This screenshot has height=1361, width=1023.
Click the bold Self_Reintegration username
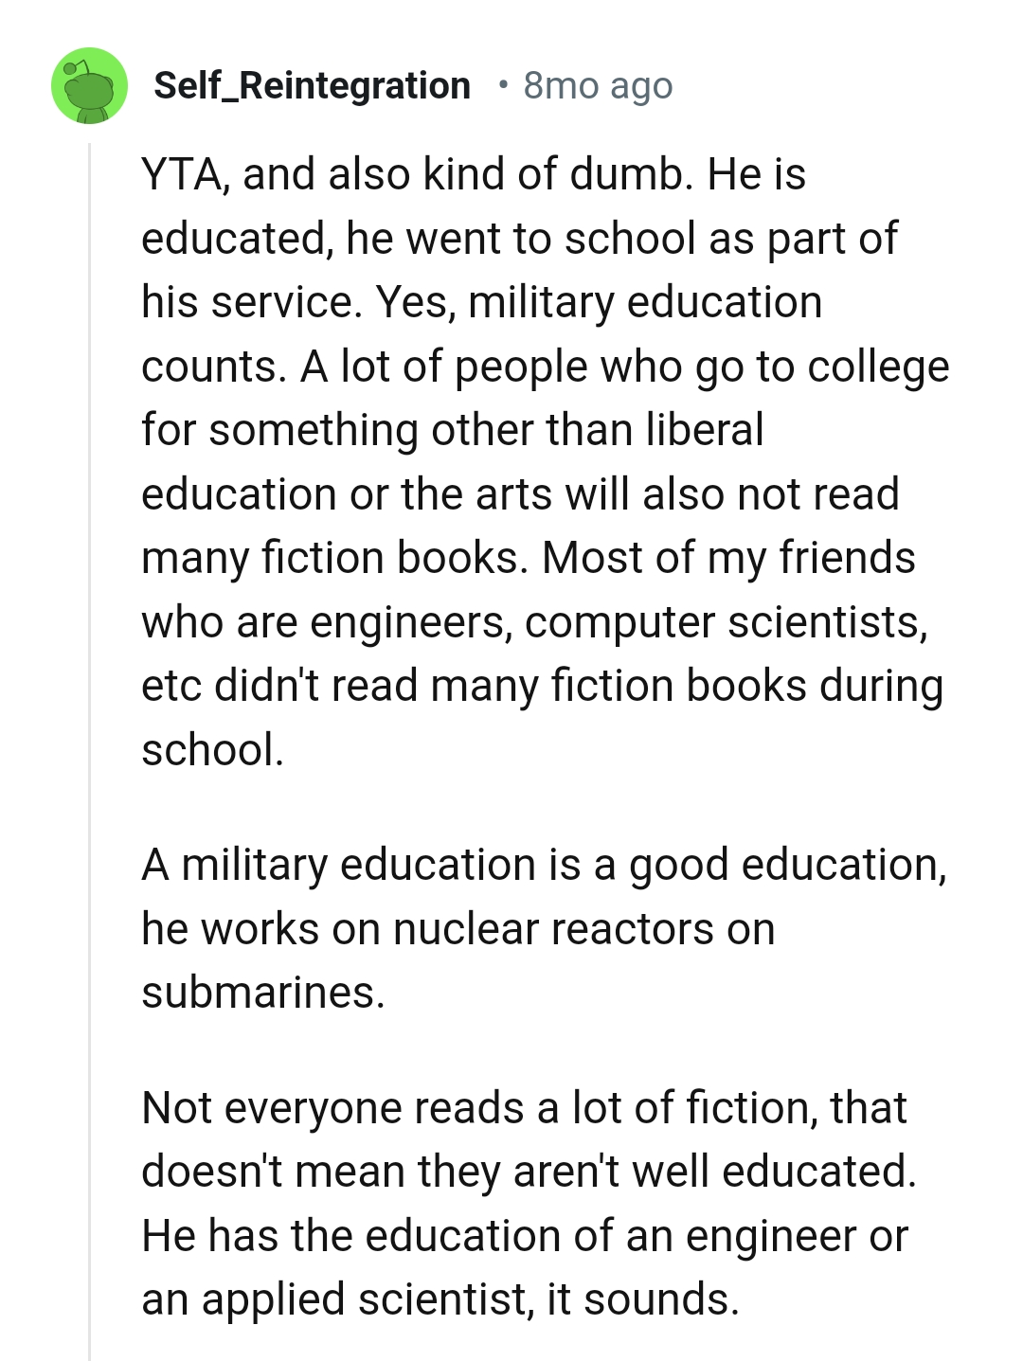(313, 85)
